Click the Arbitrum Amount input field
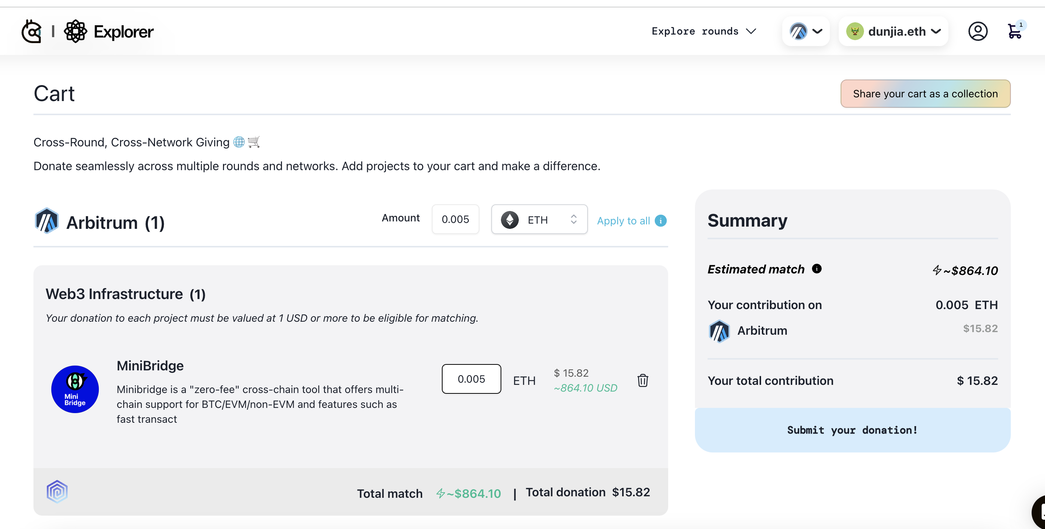The width and height of the screenshot is (1045, 529). pyautogui.click(x=455, y=220)
